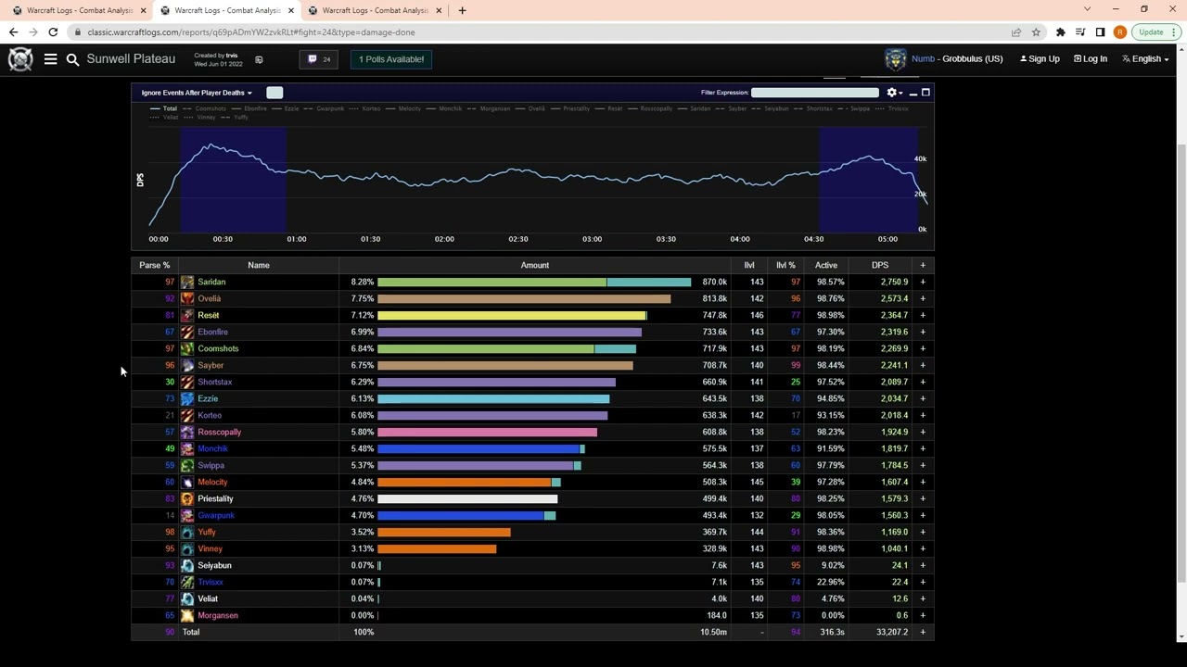Maximize the DPS graph panel

(925, 93)
